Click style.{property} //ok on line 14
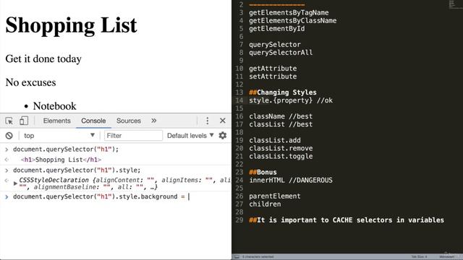Image resolution: width=463 pixels, height=260 pixels. 291,100
